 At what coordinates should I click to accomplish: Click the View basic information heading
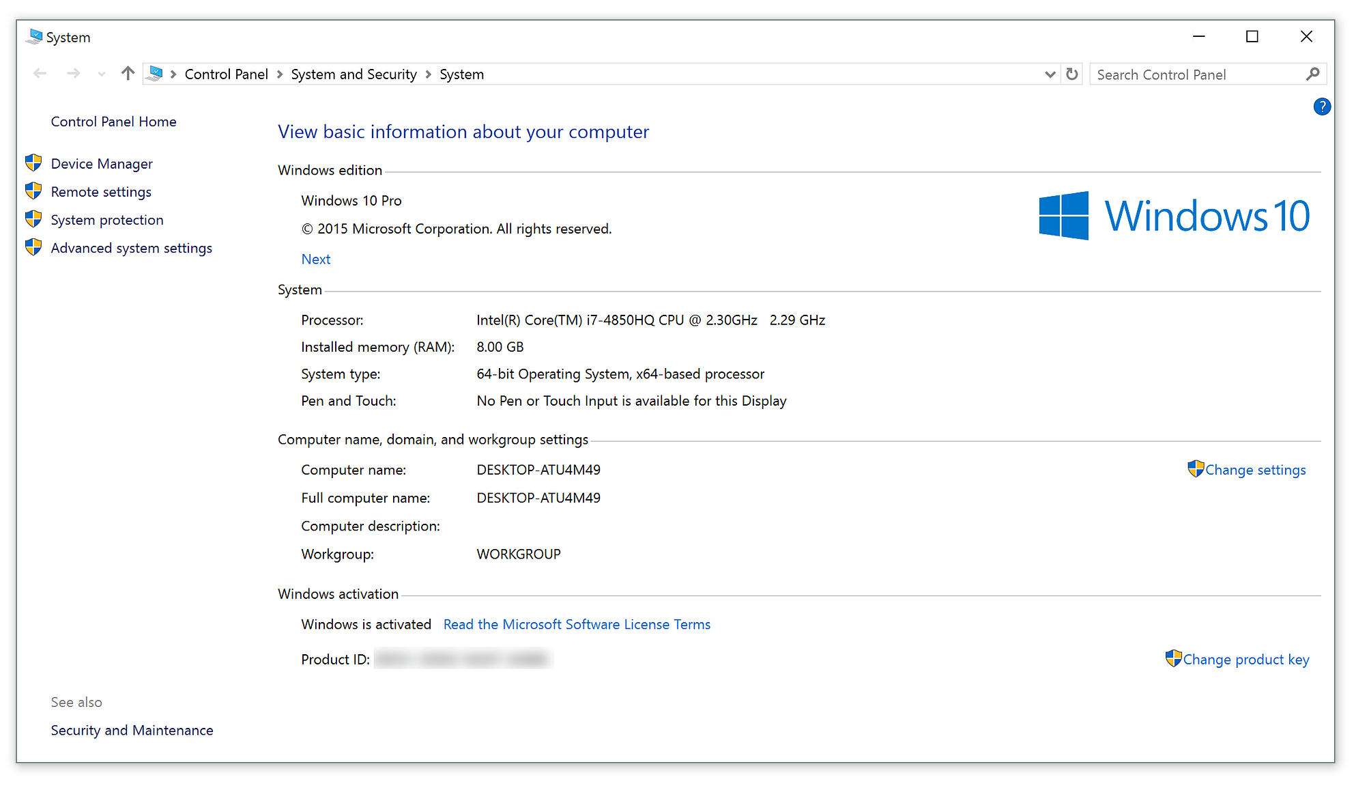tap(463, 132)
